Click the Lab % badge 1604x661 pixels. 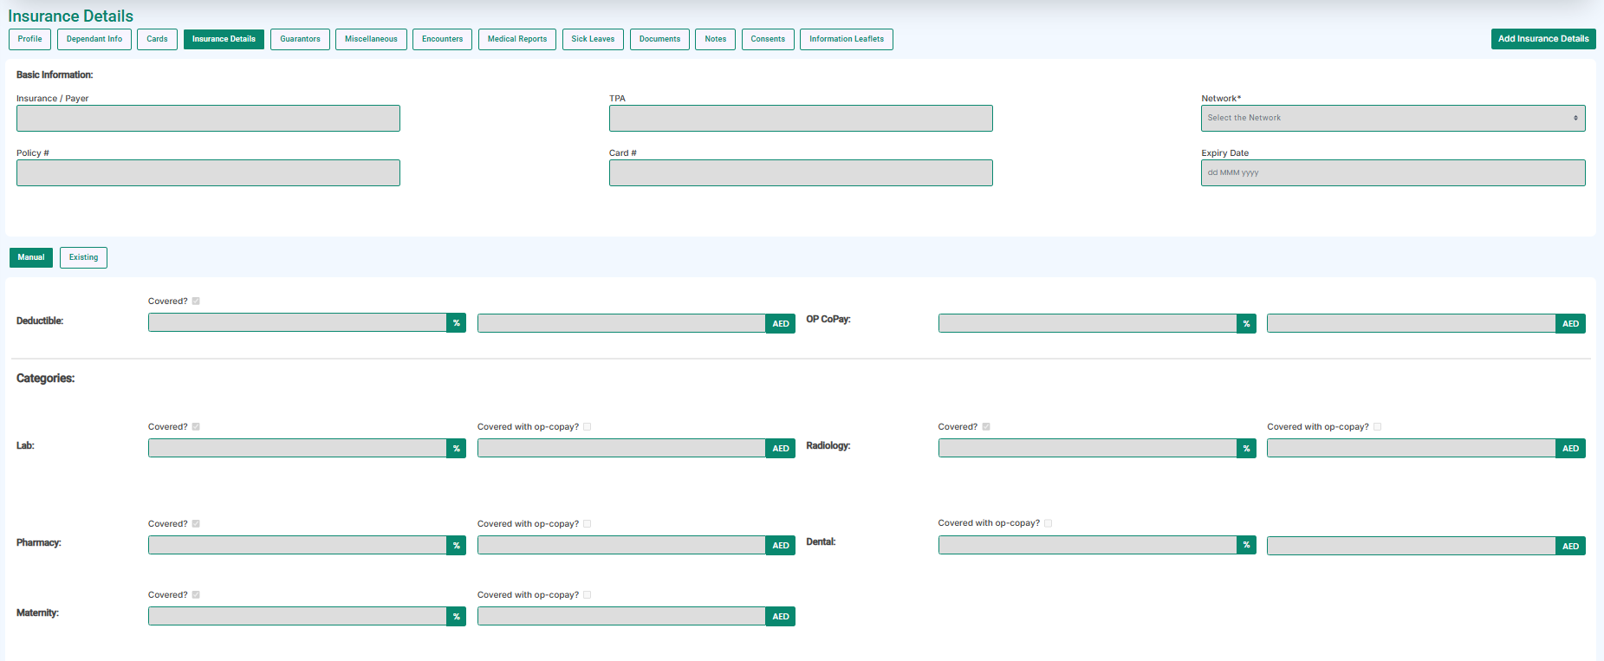click(457, 449)
